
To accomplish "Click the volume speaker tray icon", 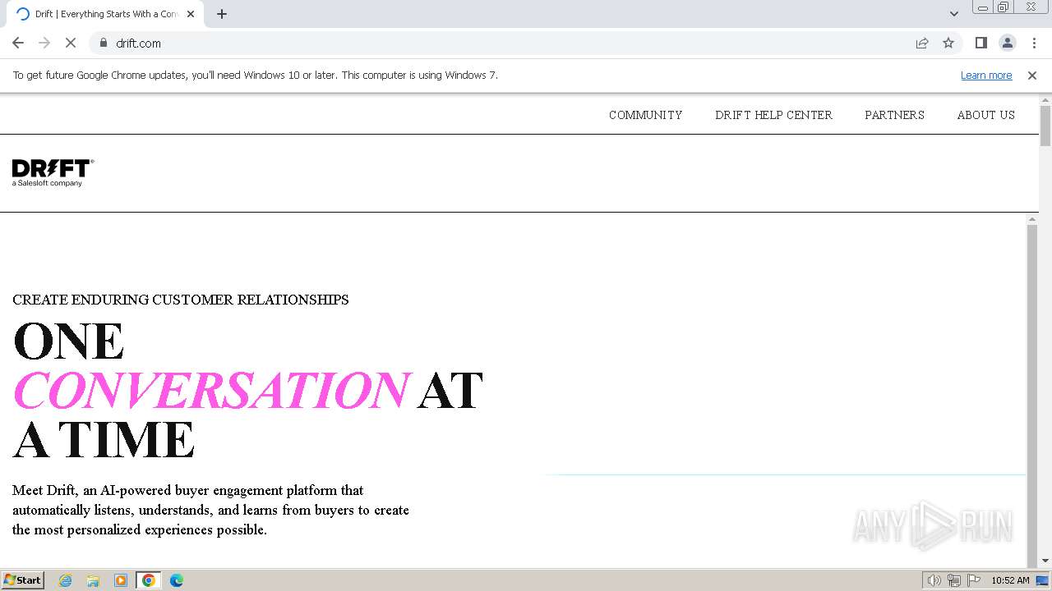I will pyautogui.click(x=934, y=580).
